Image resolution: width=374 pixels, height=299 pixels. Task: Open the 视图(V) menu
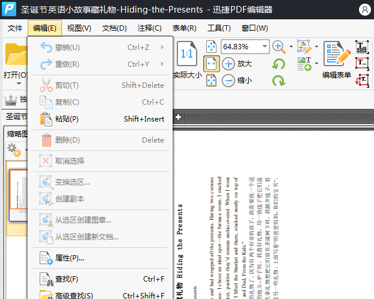click(x=79, y=28)
